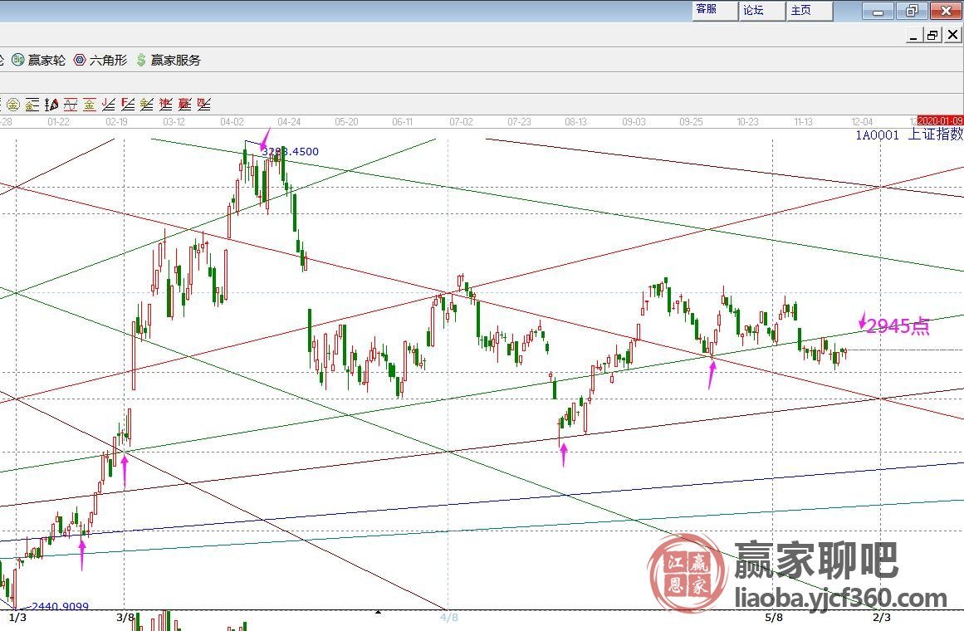Click the 05-20 date on top axis
The height and width of the screenshot is (631, 964).
[x=346, y=122]
